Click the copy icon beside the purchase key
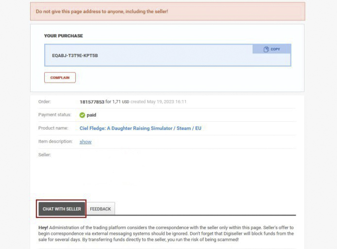Viewport: 337px width, 249px height. click(266, 49)
